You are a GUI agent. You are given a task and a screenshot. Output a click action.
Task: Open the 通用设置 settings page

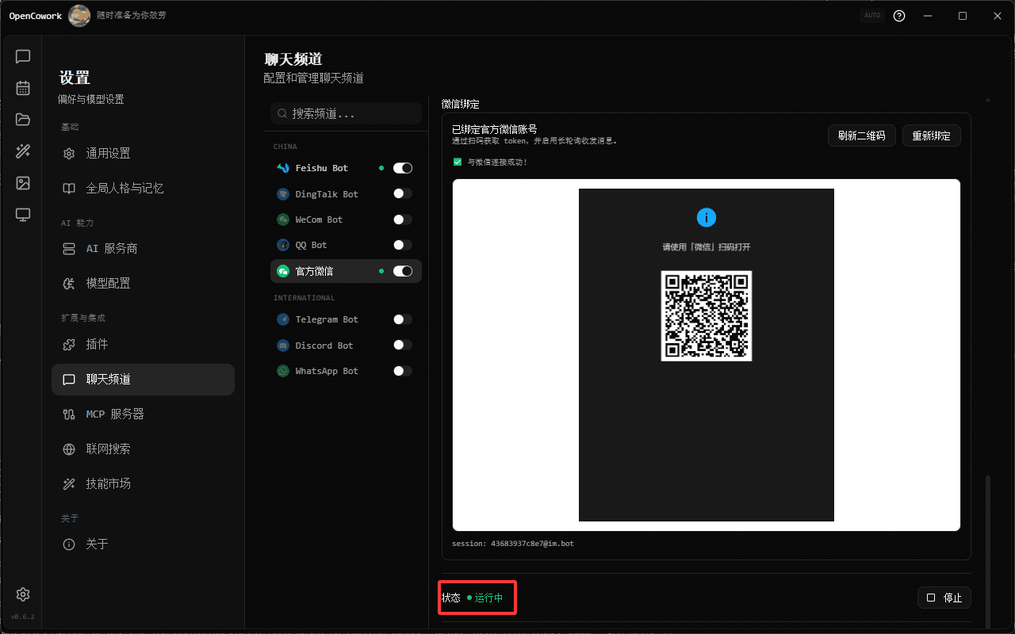pos(108,154)
